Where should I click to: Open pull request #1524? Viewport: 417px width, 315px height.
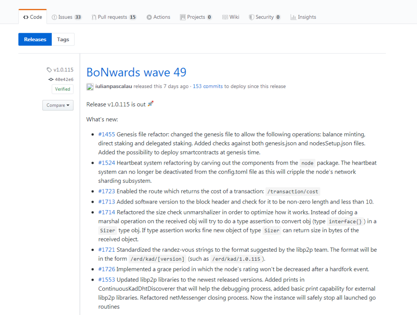(x=107, y=163)
